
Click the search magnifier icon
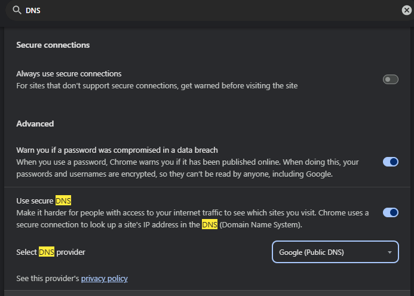(17, 10)
